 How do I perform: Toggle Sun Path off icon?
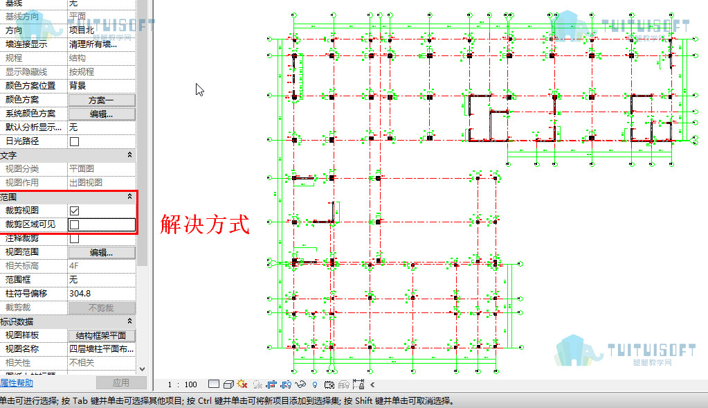click(242, 384)
